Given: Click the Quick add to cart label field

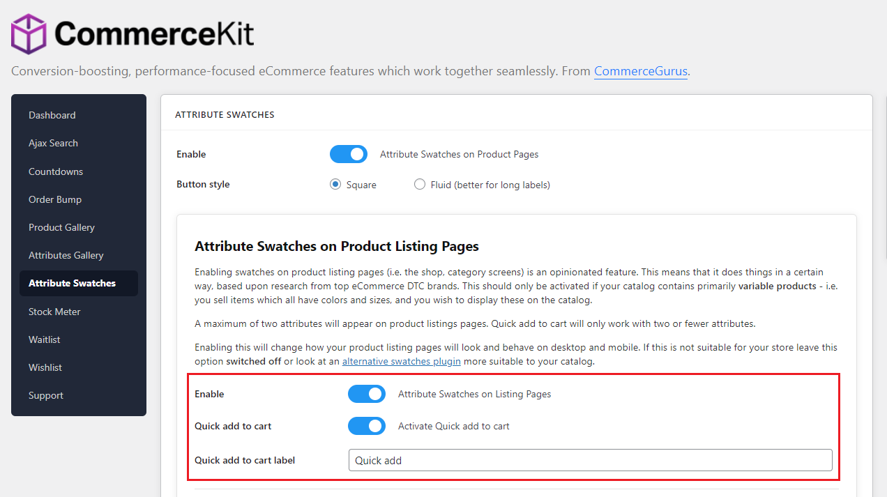Looking at the screenshot, I should pyautogui.click(x=591, y=460).
